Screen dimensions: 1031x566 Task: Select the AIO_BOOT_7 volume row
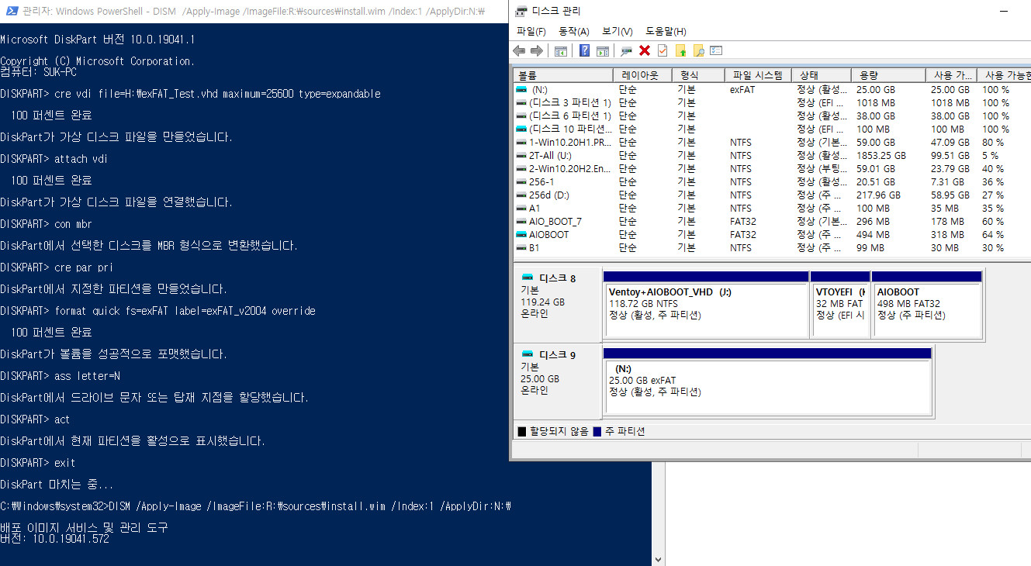(x=772, y=221)
